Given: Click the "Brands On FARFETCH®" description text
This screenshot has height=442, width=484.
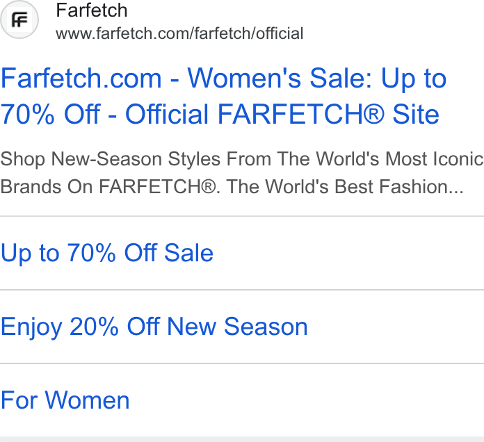Looking at the screenshot, I should (108, 187).
